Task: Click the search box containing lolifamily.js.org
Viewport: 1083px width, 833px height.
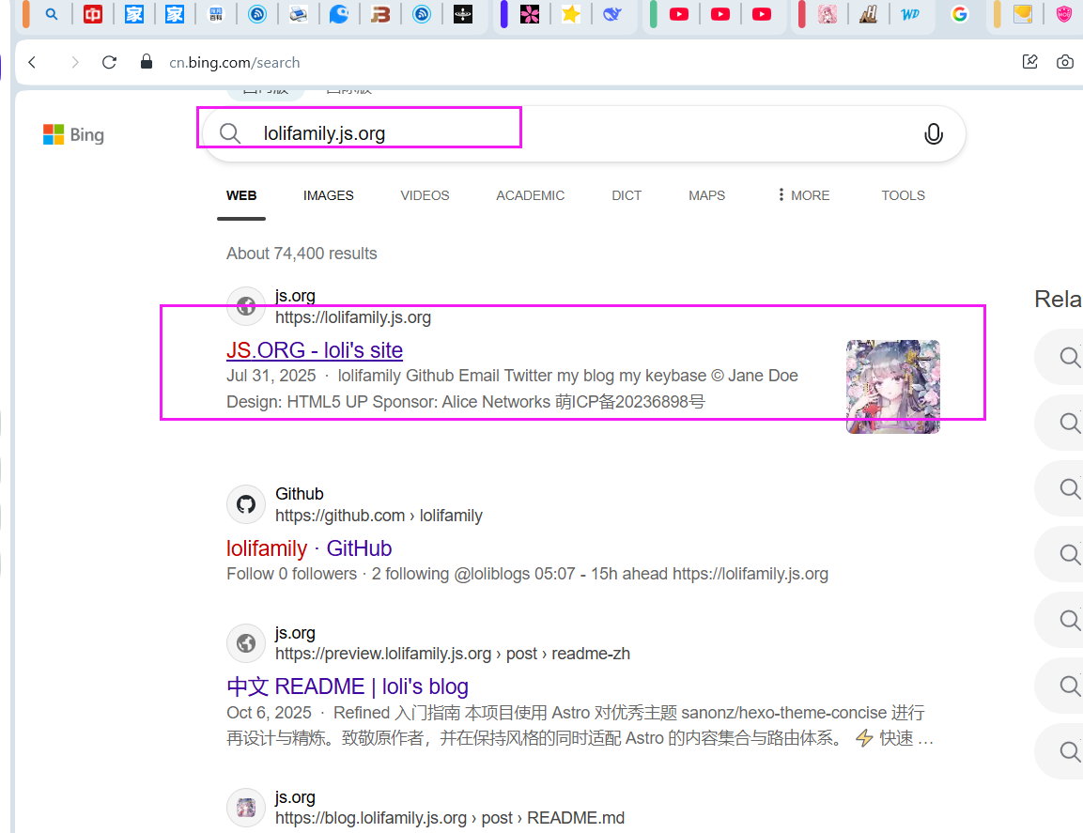Action: tap(564, 133)
